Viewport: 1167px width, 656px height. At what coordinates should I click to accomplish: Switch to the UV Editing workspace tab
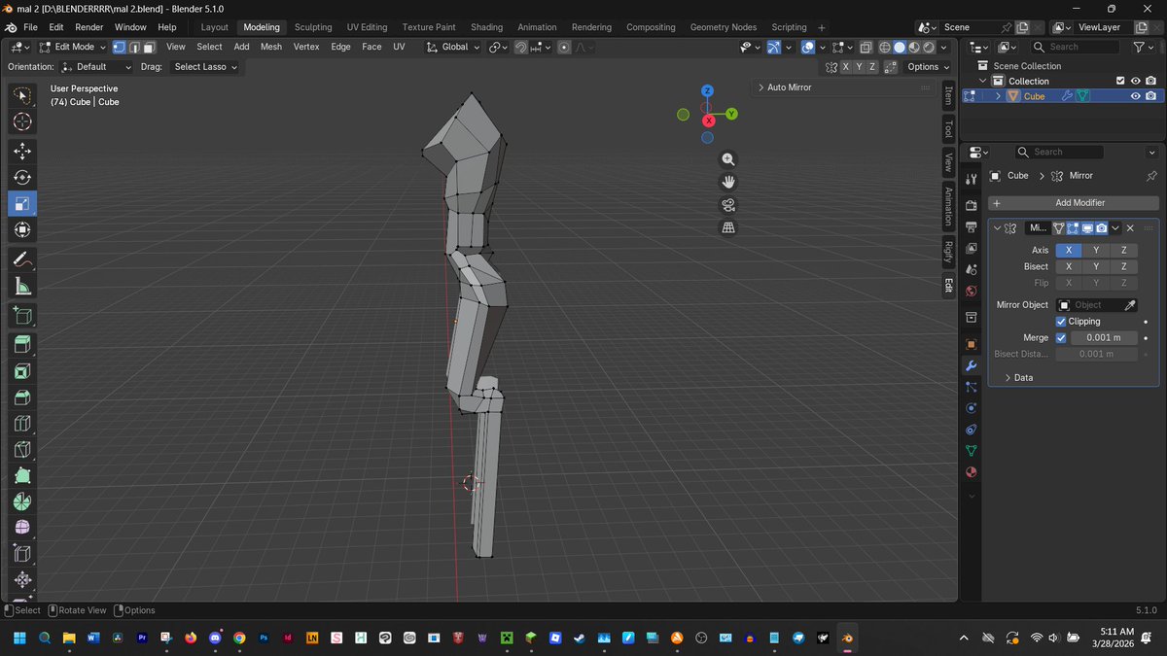367,27
